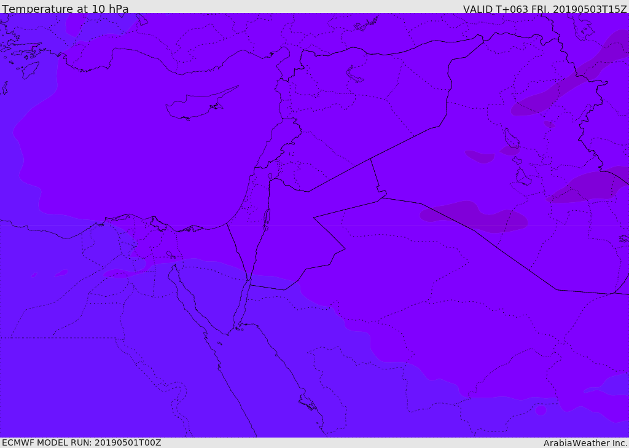This screenshot has height=448, width=629.
Task: Click the large dark purple patch in map center-right
Action: (473, 216)
